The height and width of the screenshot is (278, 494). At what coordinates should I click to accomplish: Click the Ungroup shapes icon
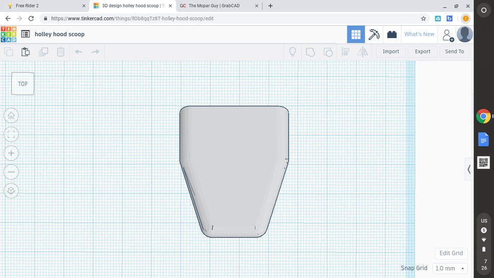(328, 52)
